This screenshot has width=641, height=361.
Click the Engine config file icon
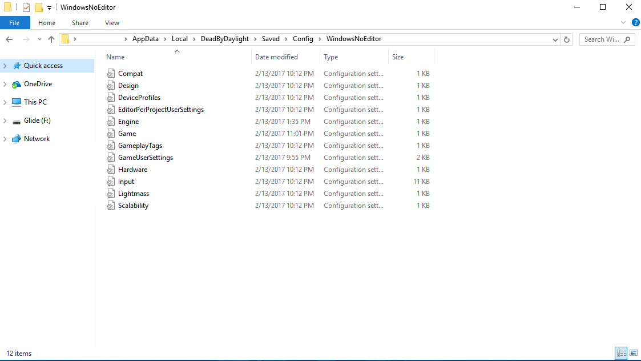coord(111,121)
